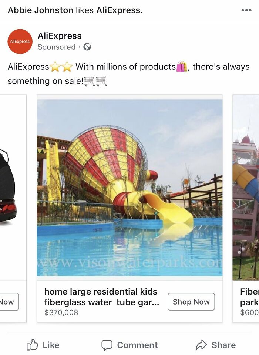This screenshot has width=259, height=355.
Task: Open the three-dot post options menu
Action: 246,10
